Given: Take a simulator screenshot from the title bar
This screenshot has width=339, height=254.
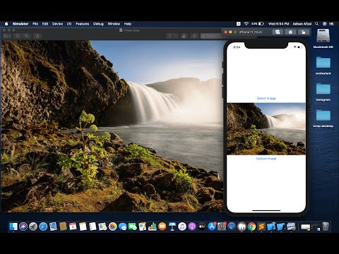Looking at the screenshot, I should [278, 32].
